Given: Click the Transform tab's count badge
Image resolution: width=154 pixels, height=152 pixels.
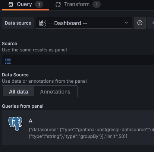Looking at the screenshot, I should tap(97, 4).
